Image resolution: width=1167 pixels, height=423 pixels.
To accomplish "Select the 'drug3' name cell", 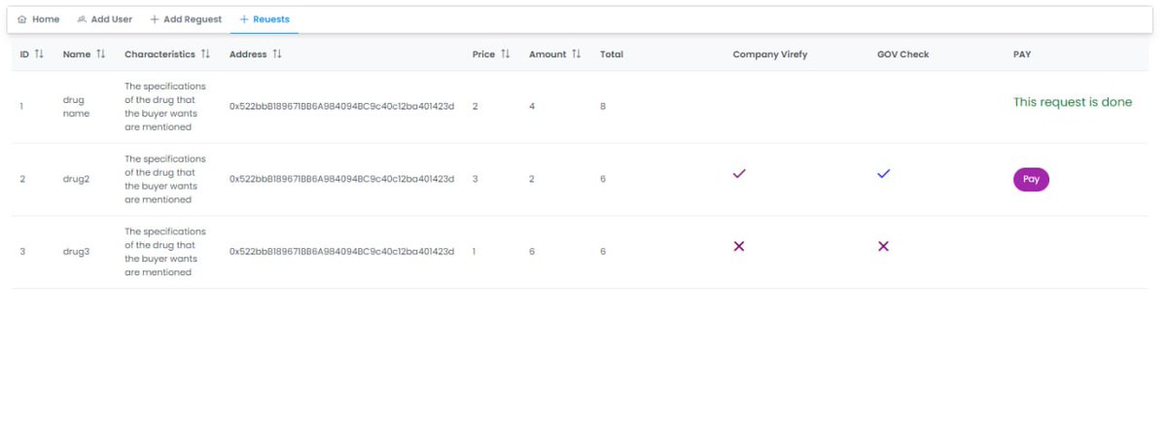I will pos(76,252).
